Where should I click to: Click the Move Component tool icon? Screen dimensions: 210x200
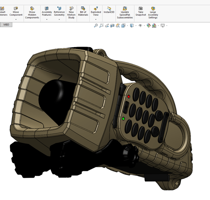pyautogui.click(x=16, y=9)
